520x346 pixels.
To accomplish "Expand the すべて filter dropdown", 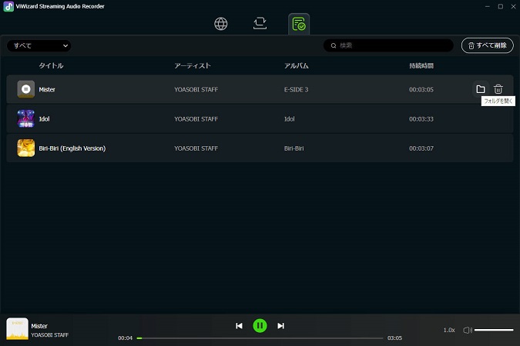I will pos(39,45).
